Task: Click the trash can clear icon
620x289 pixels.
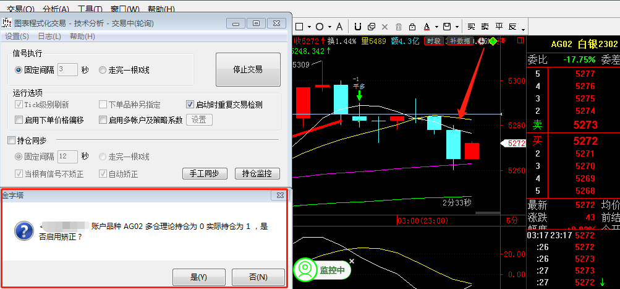Action: point(399,27)
